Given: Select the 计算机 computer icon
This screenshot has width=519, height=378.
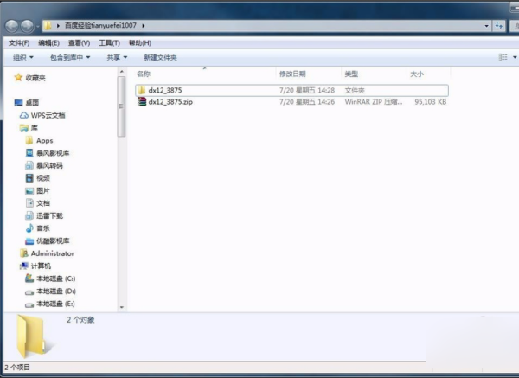Looking at the screenshot, I should (24, 266).
